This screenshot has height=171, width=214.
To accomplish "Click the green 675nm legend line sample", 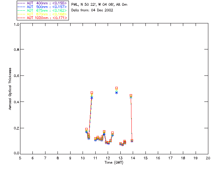I will click(x=21, y=10).
